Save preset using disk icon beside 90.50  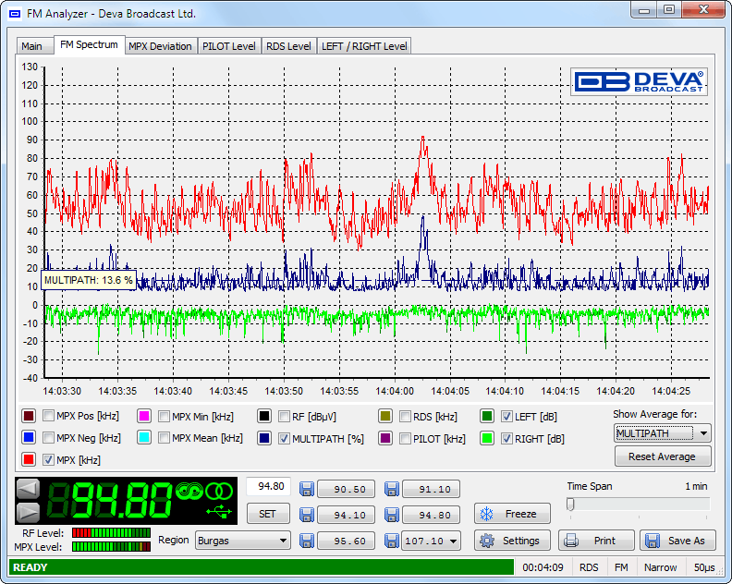(307, 489)
